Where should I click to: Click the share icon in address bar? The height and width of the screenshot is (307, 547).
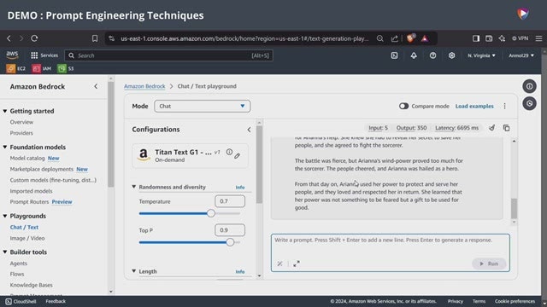[x=395, y=38]
